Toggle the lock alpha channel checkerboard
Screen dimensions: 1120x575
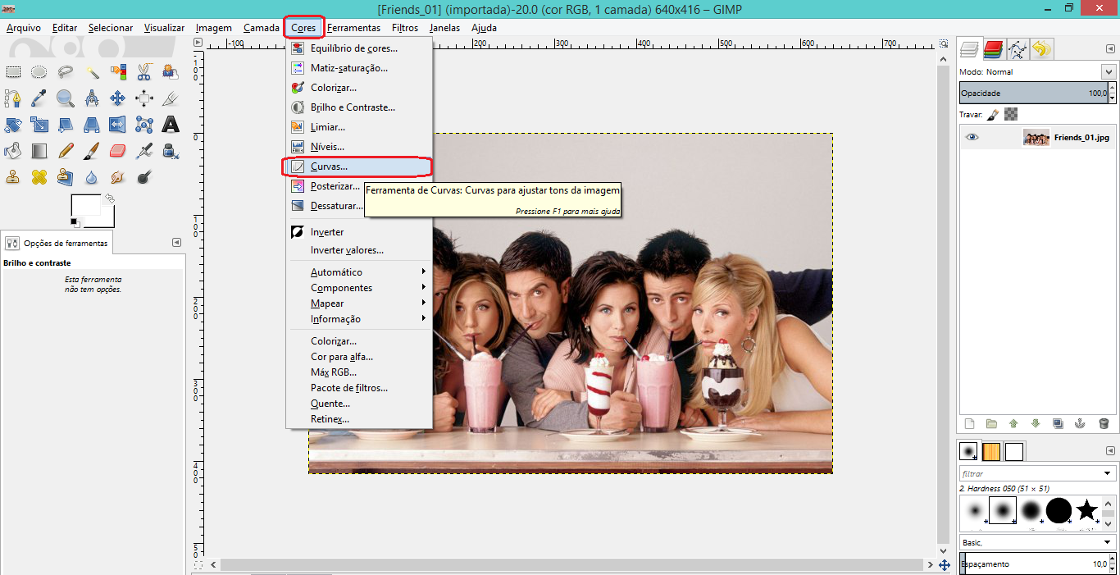coord(1011,114)
